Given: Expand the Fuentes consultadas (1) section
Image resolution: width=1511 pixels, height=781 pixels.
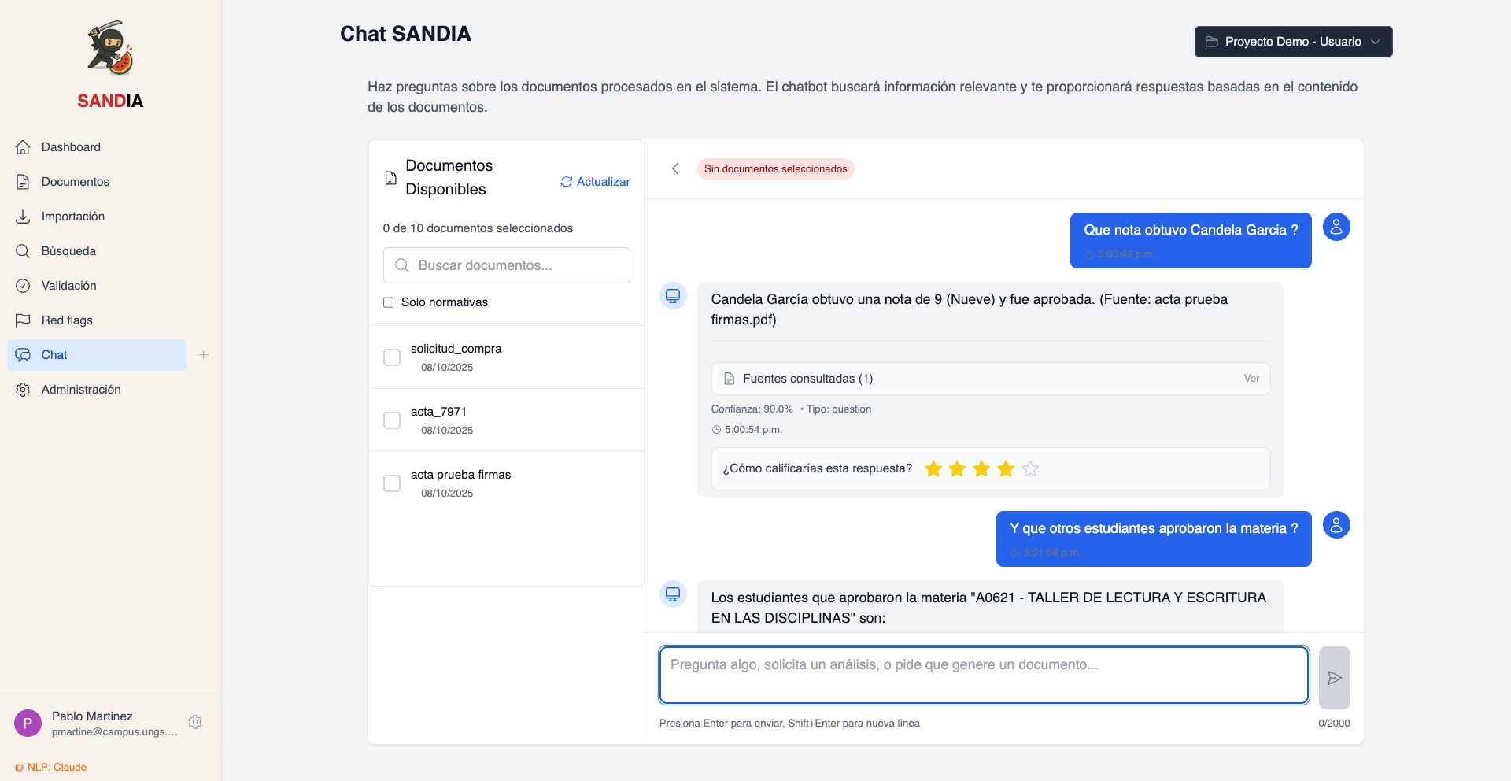Looking at the screenshot, I should 807,379.
